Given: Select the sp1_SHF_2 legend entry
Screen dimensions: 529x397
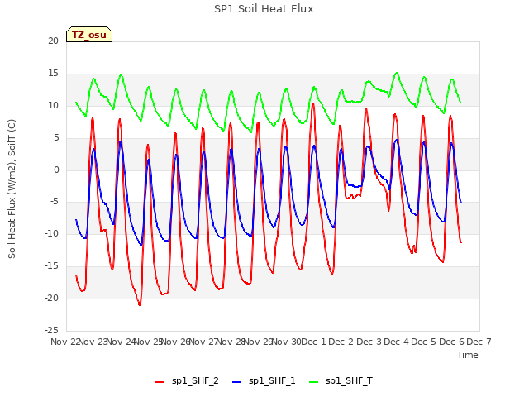Looking at the screenshot, I should (187, 381).
